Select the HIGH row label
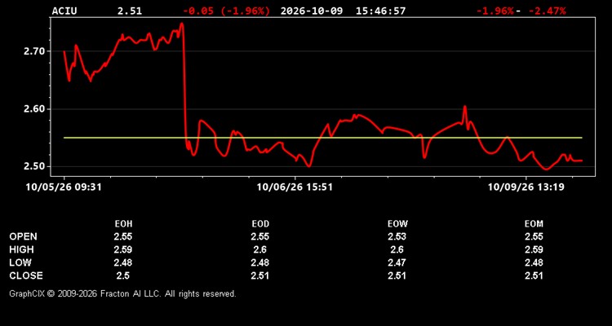The image size is (612, 326). click(21, 249)
